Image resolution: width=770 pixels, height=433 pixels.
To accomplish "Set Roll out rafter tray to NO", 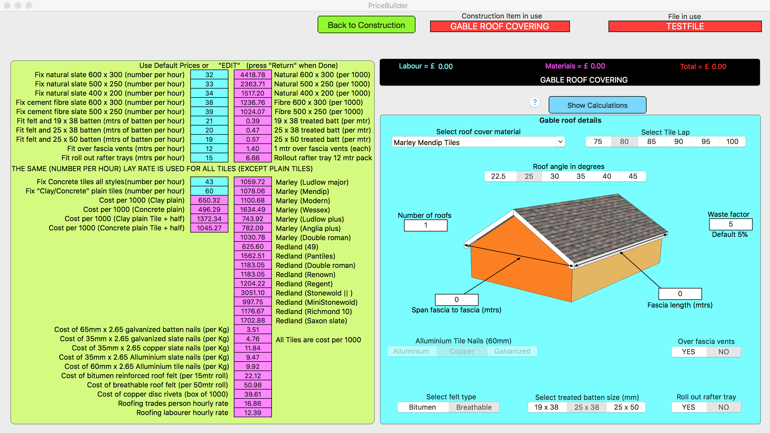I will 724,407.
